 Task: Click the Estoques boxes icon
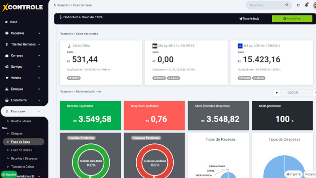pos(7,89)
